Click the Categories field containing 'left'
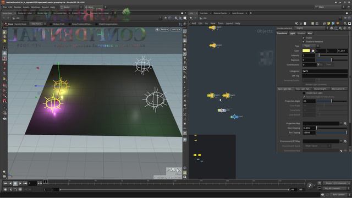Image resolution: width=352 pixels, height=198 pixels. (x=325, y=71)
